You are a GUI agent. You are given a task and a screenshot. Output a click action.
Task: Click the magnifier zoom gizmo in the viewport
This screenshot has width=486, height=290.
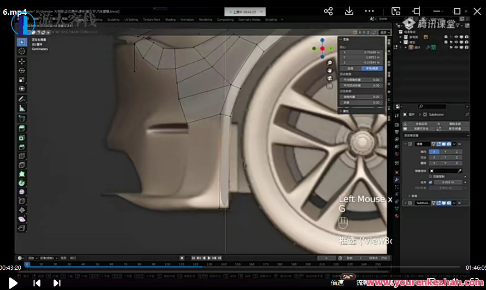coord(330,63)
